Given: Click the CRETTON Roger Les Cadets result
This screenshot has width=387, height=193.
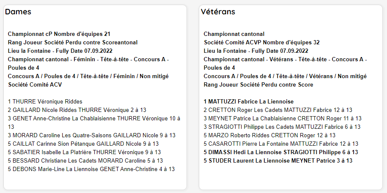Looking at the screenshot, I should (x=278, y=110).
